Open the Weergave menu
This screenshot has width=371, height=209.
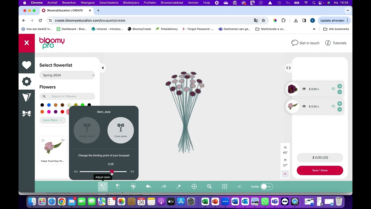(88, 3)
